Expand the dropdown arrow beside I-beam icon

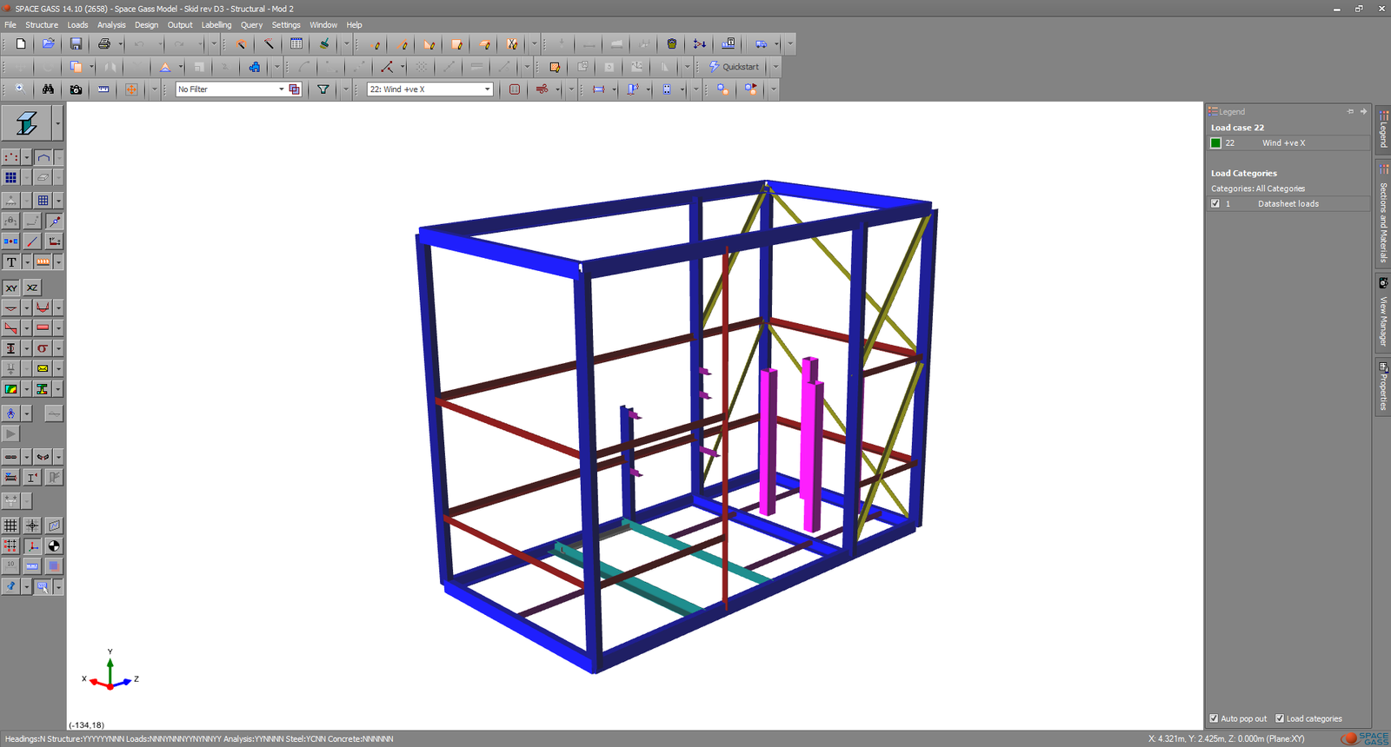tap(58, 124)
